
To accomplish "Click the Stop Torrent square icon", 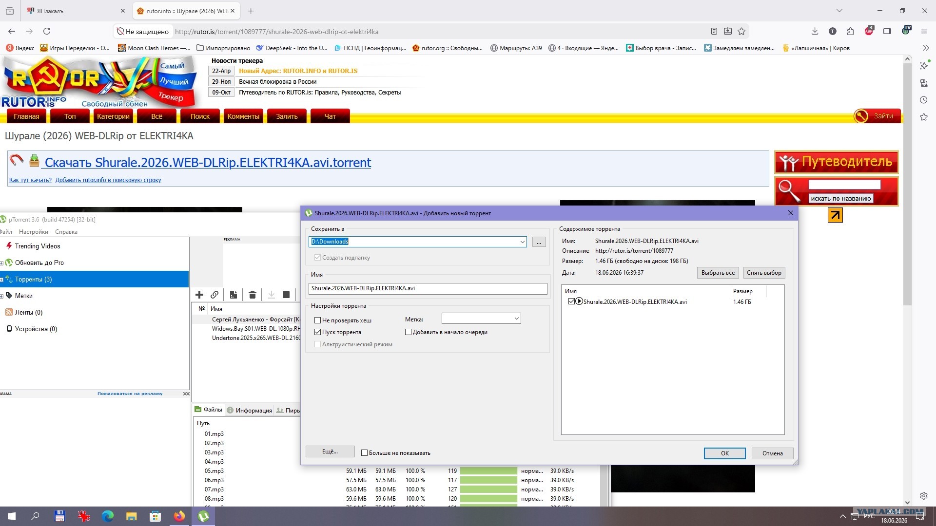I will pos(286,295).
